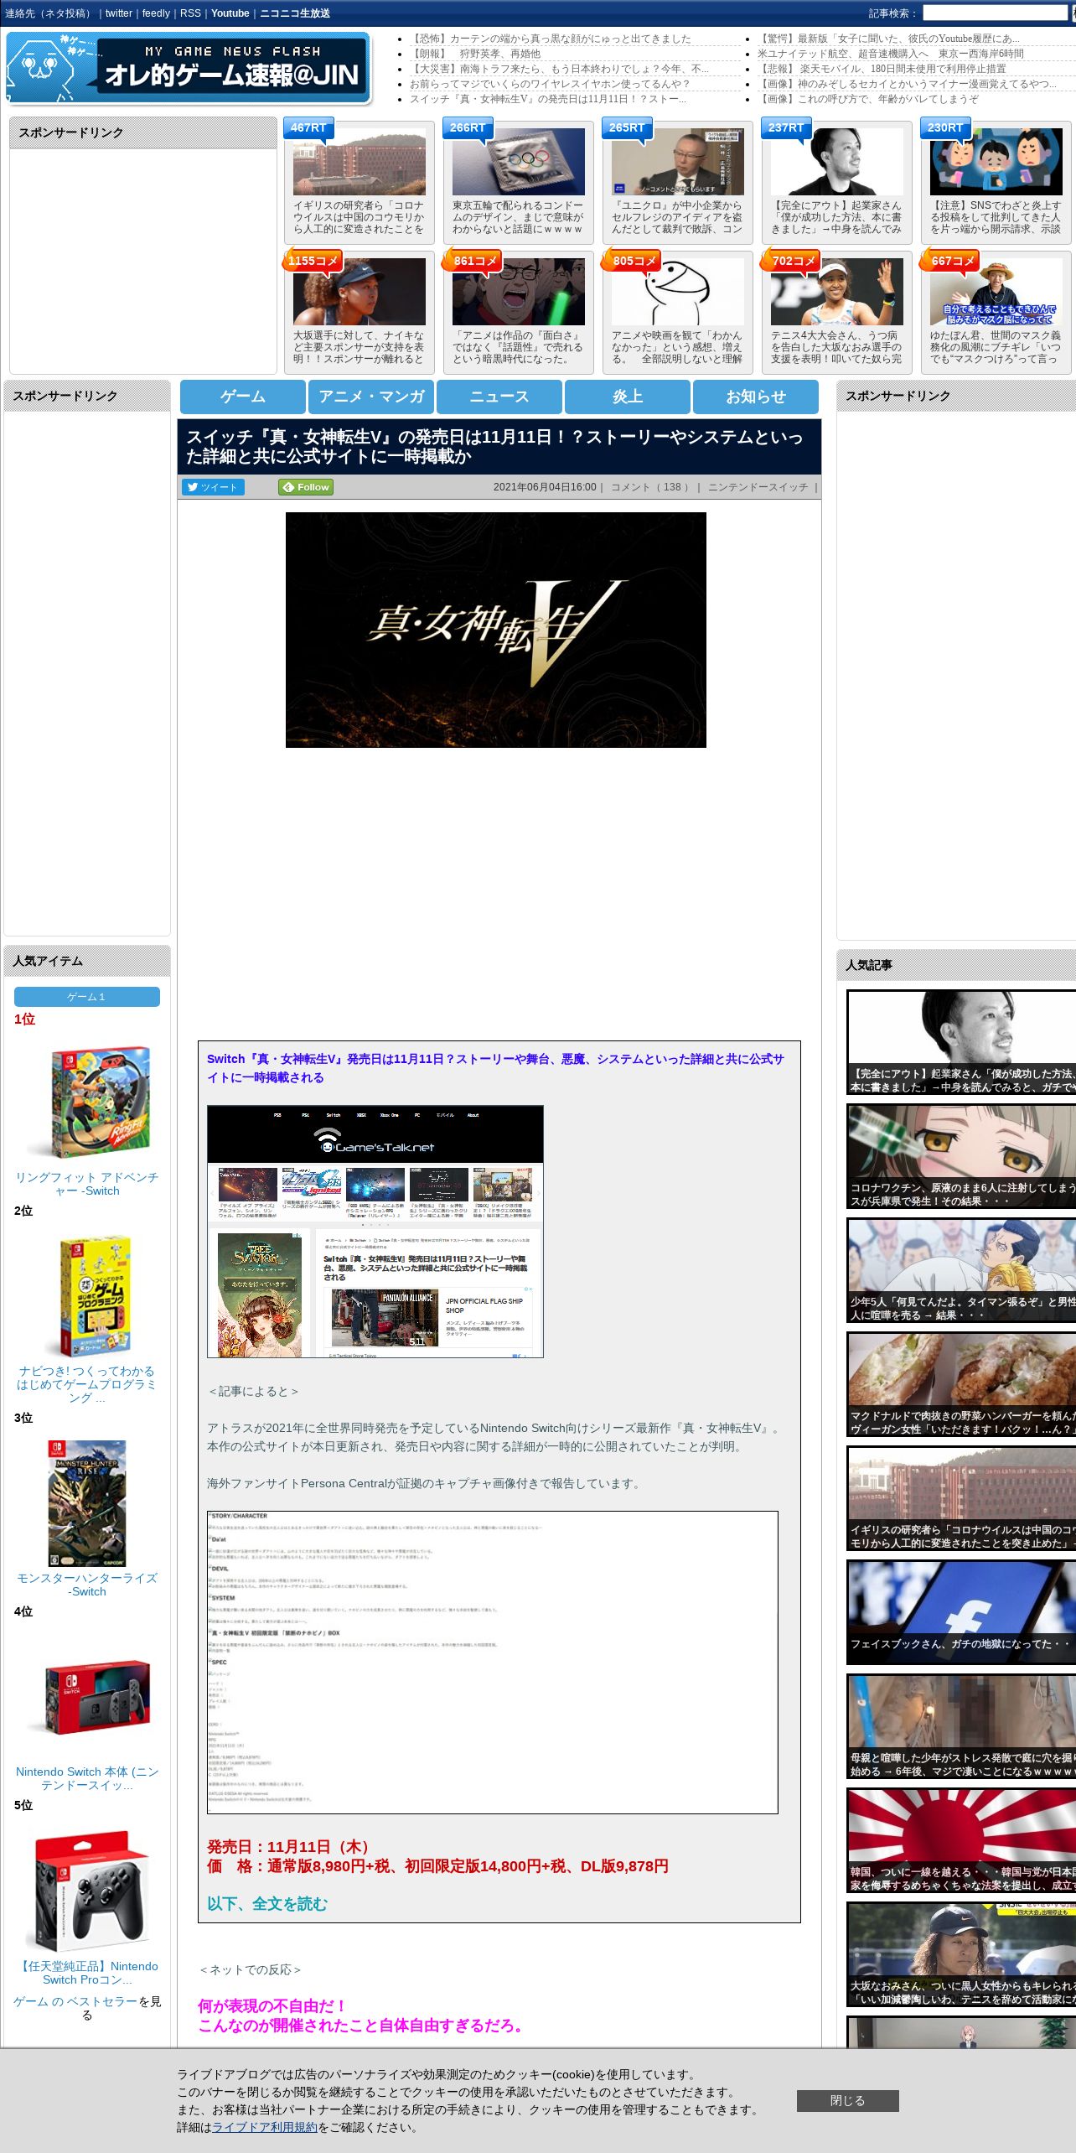Viewport: 1076px width, 2153px height.
Task: Click the twitter link in top bar
Action: 118,13
